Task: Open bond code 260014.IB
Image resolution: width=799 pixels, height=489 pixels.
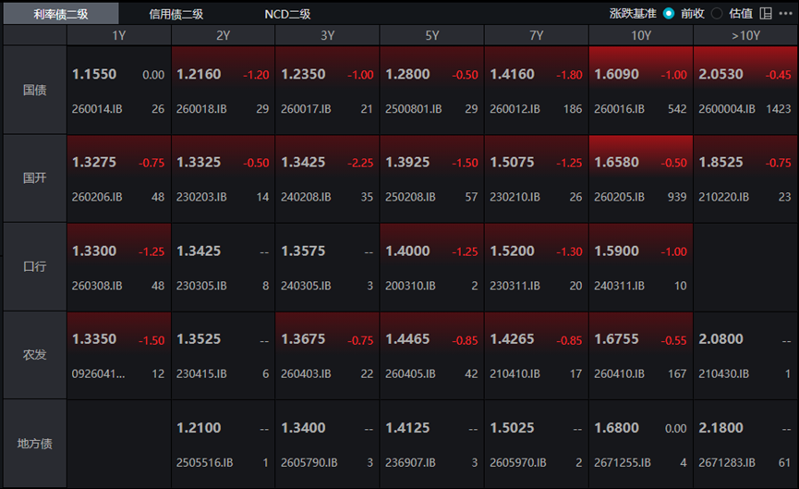Action: coord(97,109)
